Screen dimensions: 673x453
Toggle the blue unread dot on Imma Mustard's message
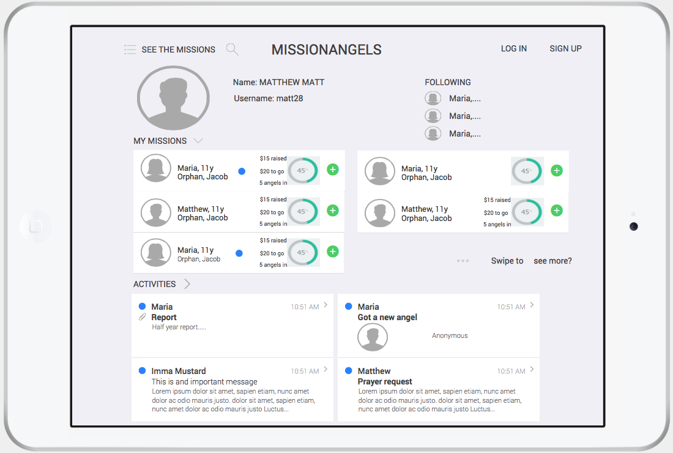pos(142,370)
